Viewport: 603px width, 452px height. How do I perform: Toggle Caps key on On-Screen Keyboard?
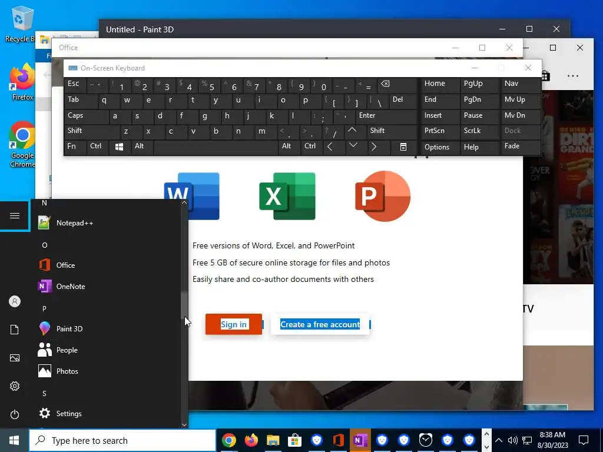[x=87, y=116]
